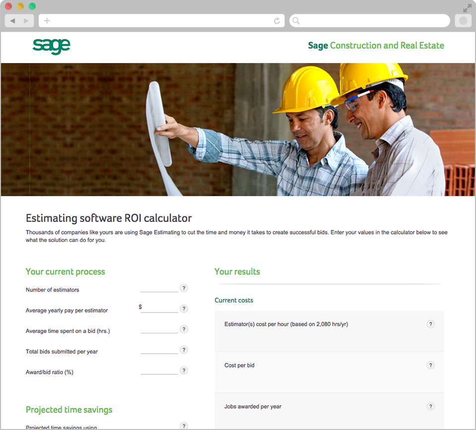
Task: Reload the page with refresh icon
Action: coord(277,21)
